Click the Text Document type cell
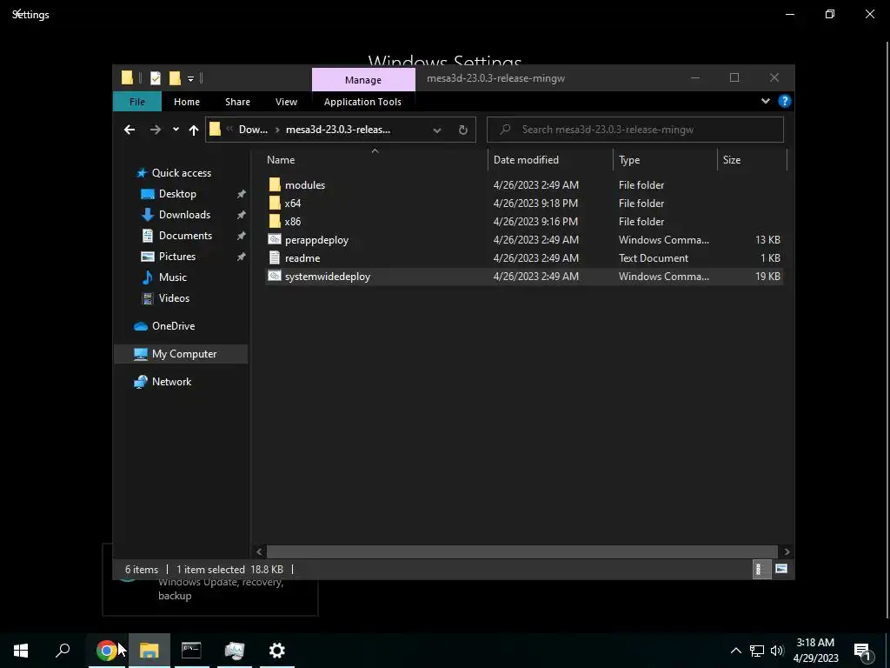890x668 pixels. [654, 257]
